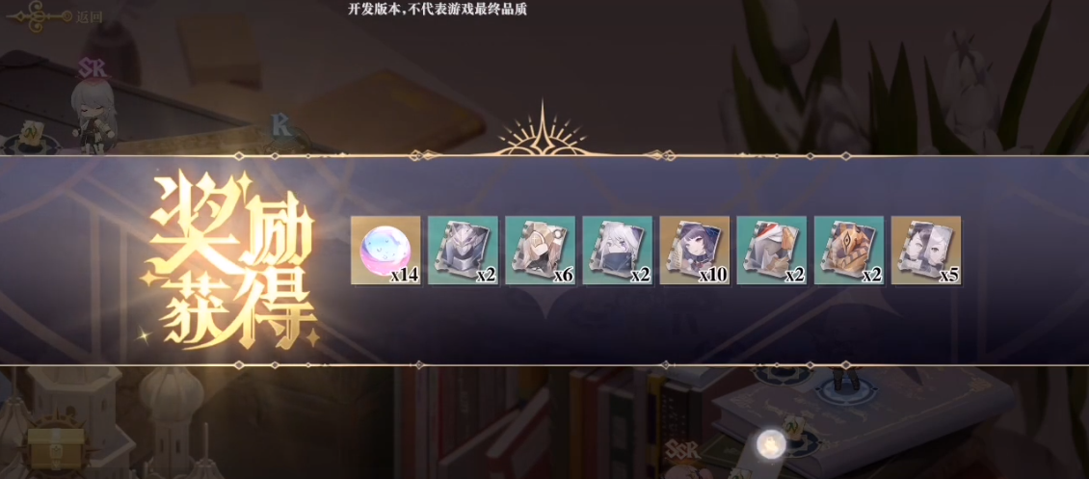Select the white-haired masked character fragment
Screen dimensions: 1089x479
pyautogui.click(x=617, y=250)
